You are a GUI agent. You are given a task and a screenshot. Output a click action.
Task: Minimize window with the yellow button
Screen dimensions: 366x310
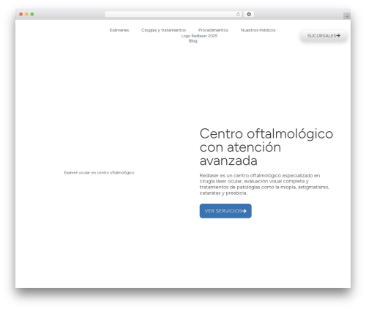[26, 15]
